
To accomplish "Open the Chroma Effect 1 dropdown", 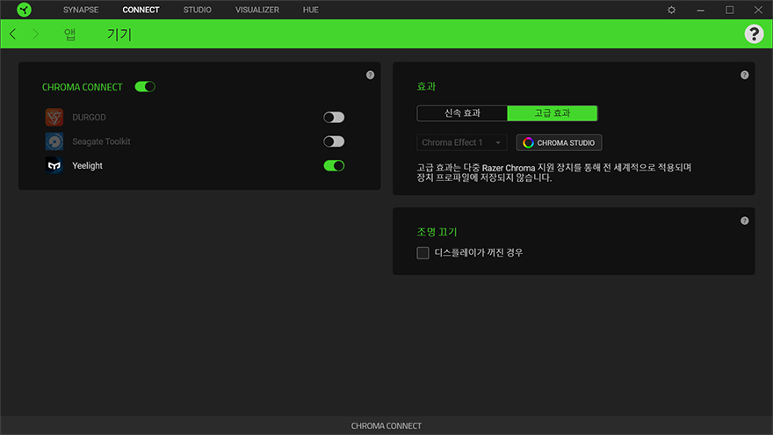I will point(461,142).
